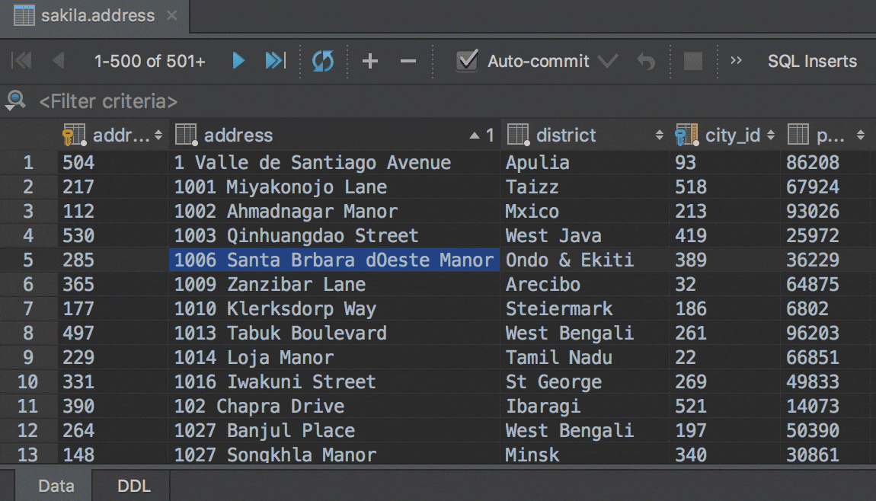Click the address_id primary key column icon
This screenshot has width=876, height=501.
click(x=74, y=135)
